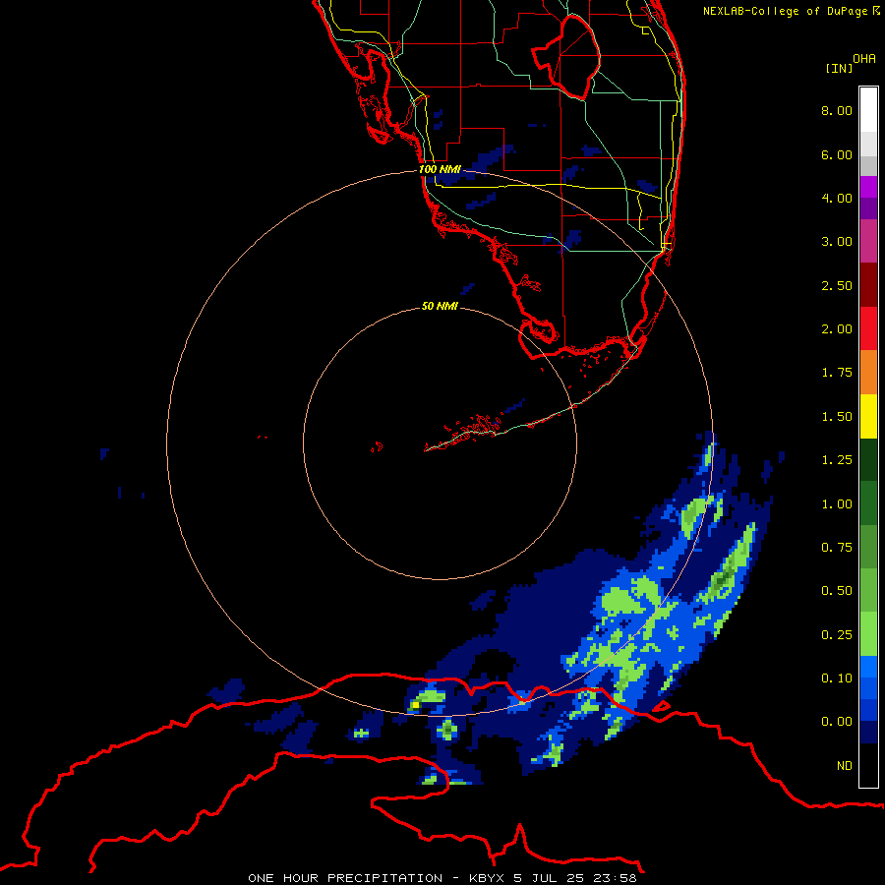Click the yellow rainfall pixel near Cuba's coast
Screen dimensions: 885x885
[x=415, y=705]
